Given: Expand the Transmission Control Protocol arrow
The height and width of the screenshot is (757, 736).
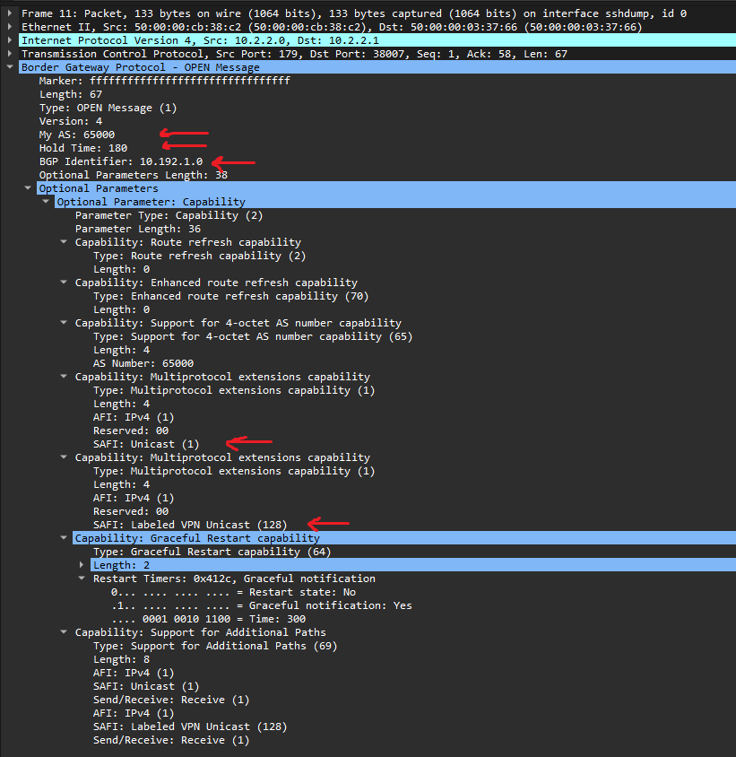Looking at the screenshot, I should (10, 54).
